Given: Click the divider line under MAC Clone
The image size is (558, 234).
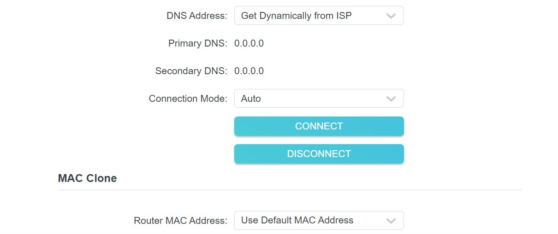Looking at the screenshot, I should (x=290, y=190).
